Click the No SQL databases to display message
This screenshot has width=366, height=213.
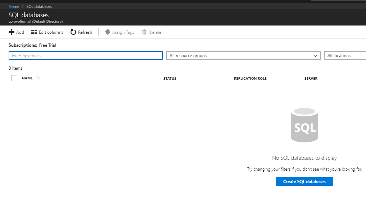tap(304, 158)
